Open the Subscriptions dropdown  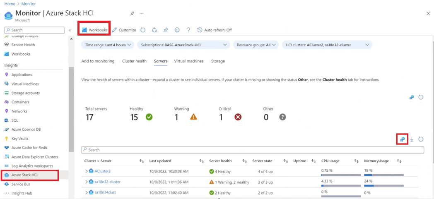(x=183, y=45)
